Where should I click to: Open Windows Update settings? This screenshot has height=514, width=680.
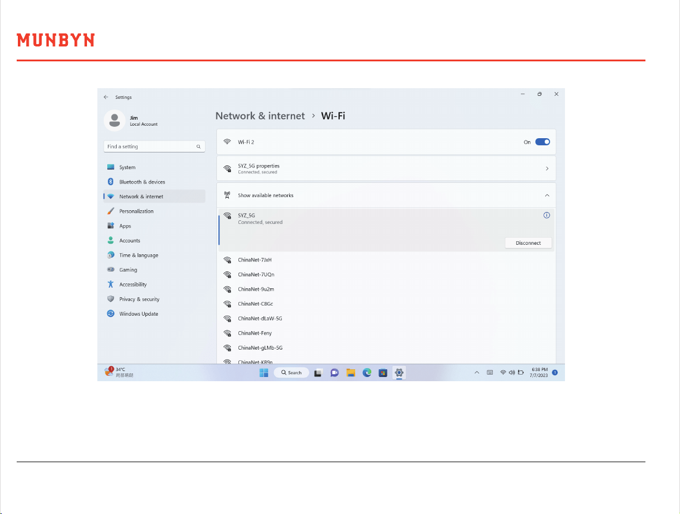154,314
